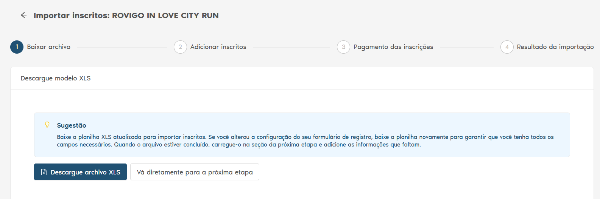Screen dimensions: 600x199
Task: Click the Descargue modelo XLS card header
Action: coord(56,78)
